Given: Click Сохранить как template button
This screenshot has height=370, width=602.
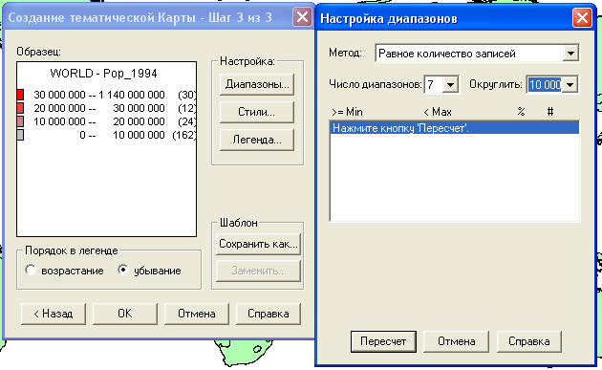Looking at the screenshot, I should 258,244.
